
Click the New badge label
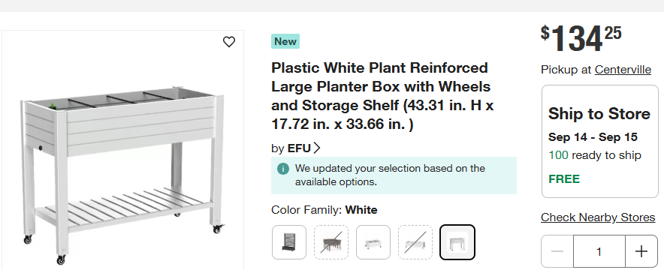(x=285, y=41)
